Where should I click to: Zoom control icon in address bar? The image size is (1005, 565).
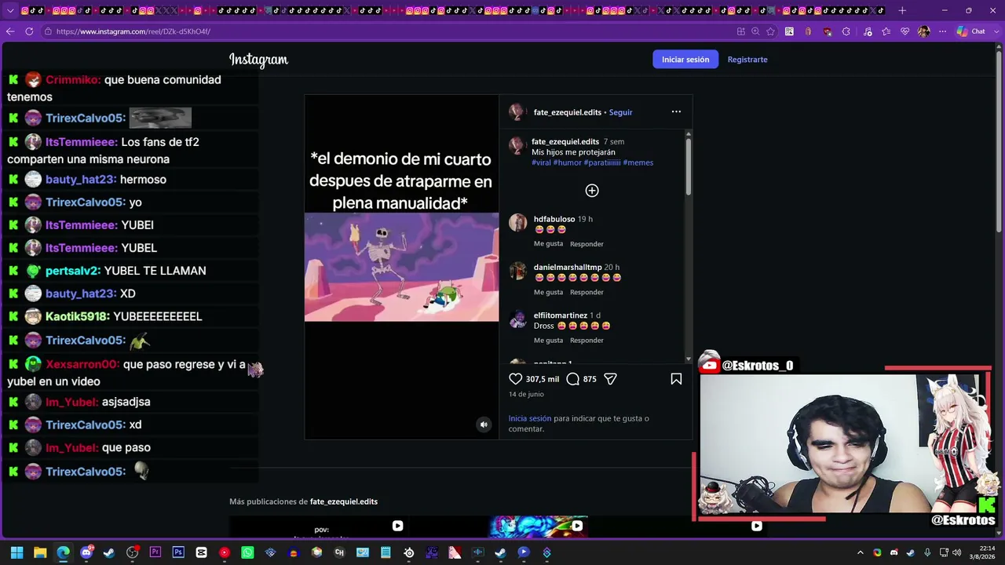coord(755,31)
